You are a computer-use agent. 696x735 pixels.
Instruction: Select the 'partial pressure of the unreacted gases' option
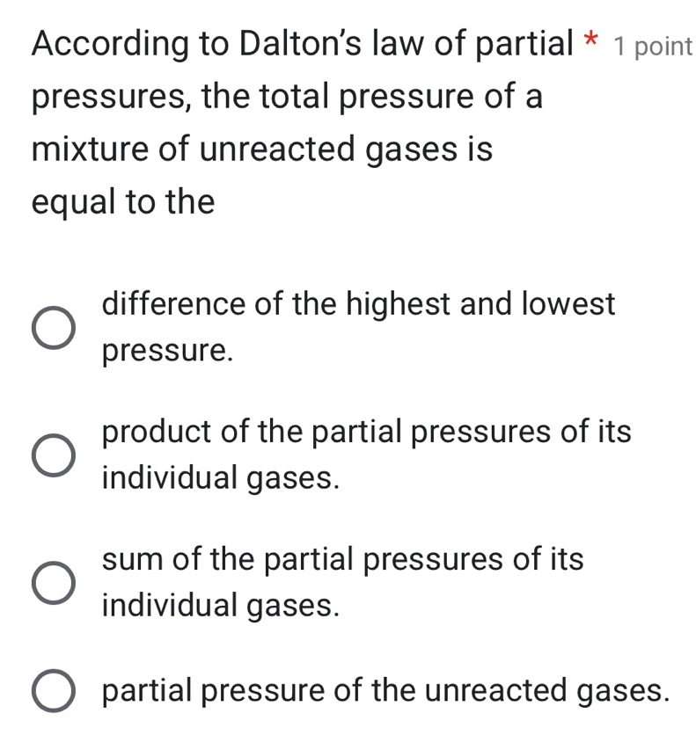pyautogui.click(x=54, y=692)
